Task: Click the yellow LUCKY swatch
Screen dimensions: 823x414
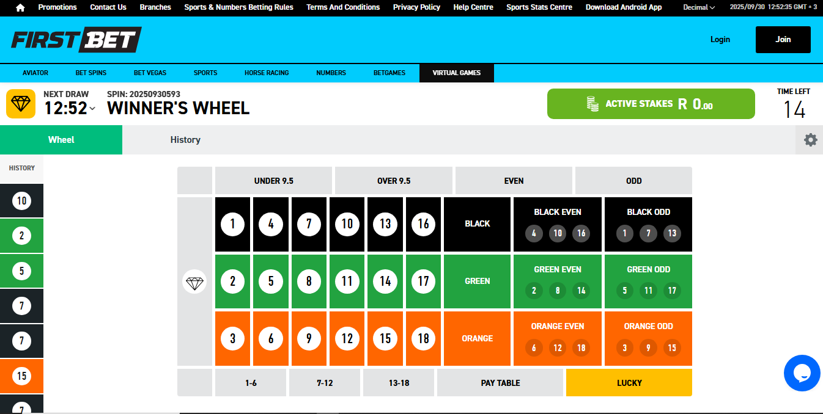Action: 629,382
